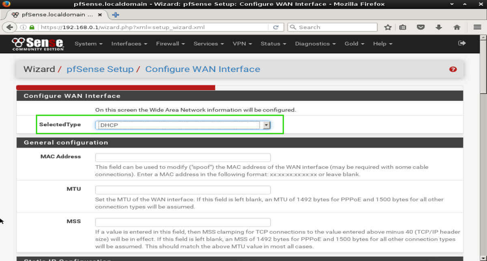Image resolution: width=487 pixels, height=261 pixels.
Task: Open the Firefox hamburger menu
Action: pyautogui.click(x=477, y=27)
